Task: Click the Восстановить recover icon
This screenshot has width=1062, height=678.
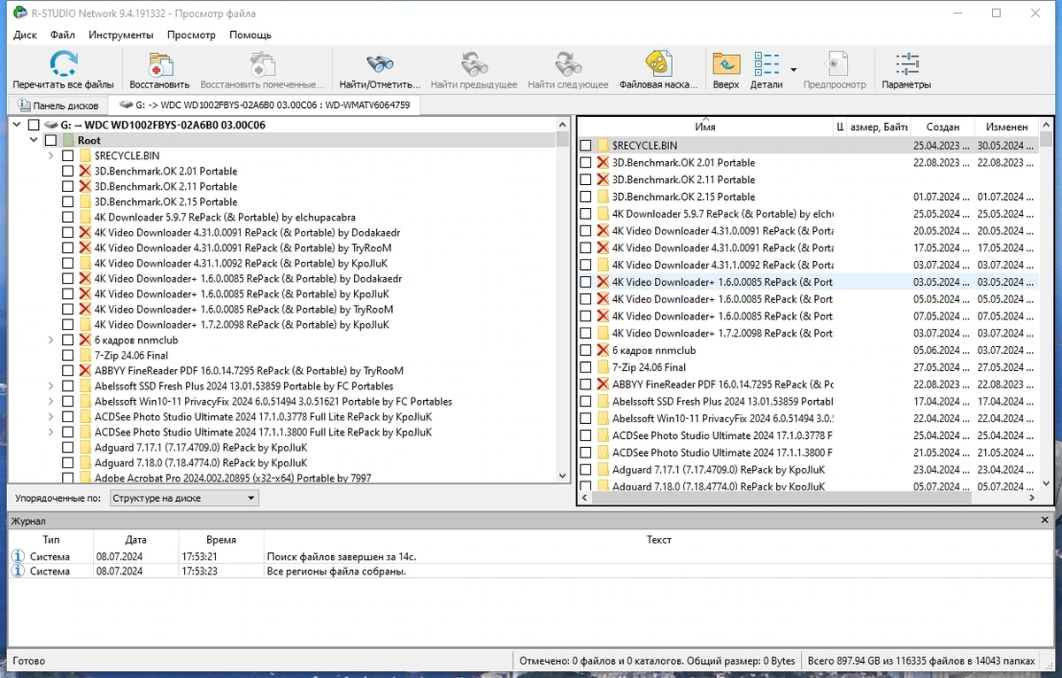Action: point(159,64)
